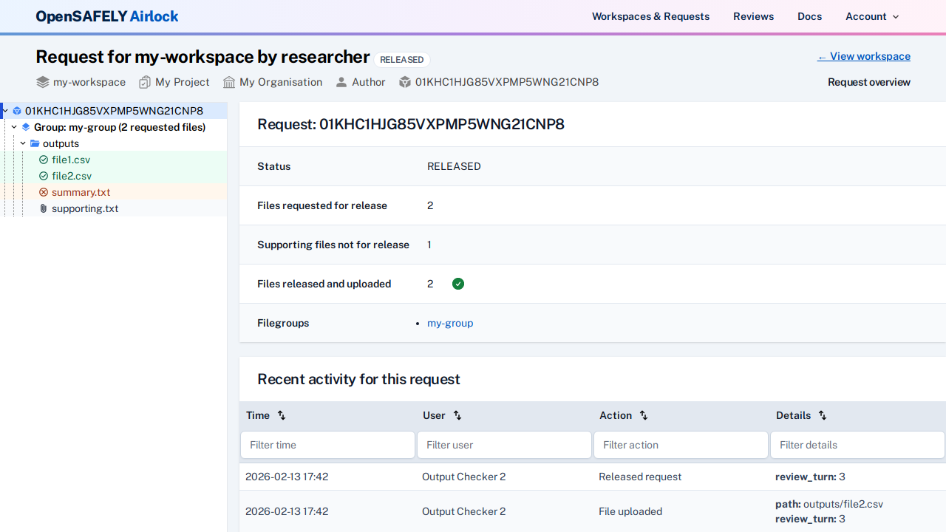Open the my-group filegroup link
Image resolution: width=946 pixels, height=532 pixels.
pos(450,323)
